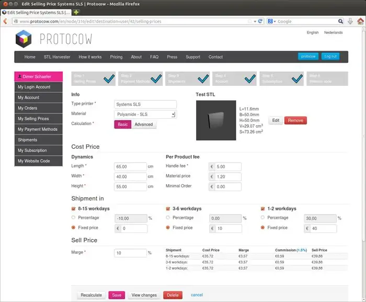Image resolution: width=366 pixels, height=302 pixels.
Task: Toggle the 8-15 workdays checkbox
Action: tap(74, 209)
